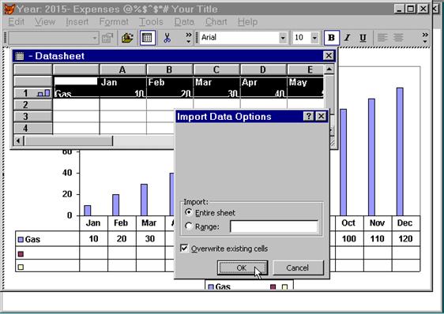Expand more formatting buttons chevron at toolbar end

425,38
